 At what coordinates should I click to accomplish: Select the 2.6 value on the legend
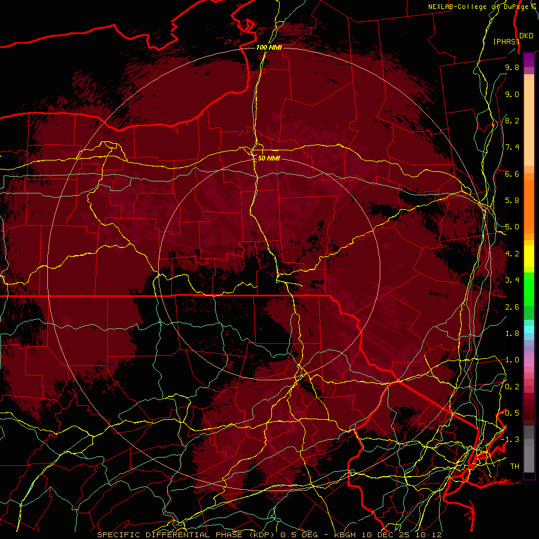click(512, 307)
